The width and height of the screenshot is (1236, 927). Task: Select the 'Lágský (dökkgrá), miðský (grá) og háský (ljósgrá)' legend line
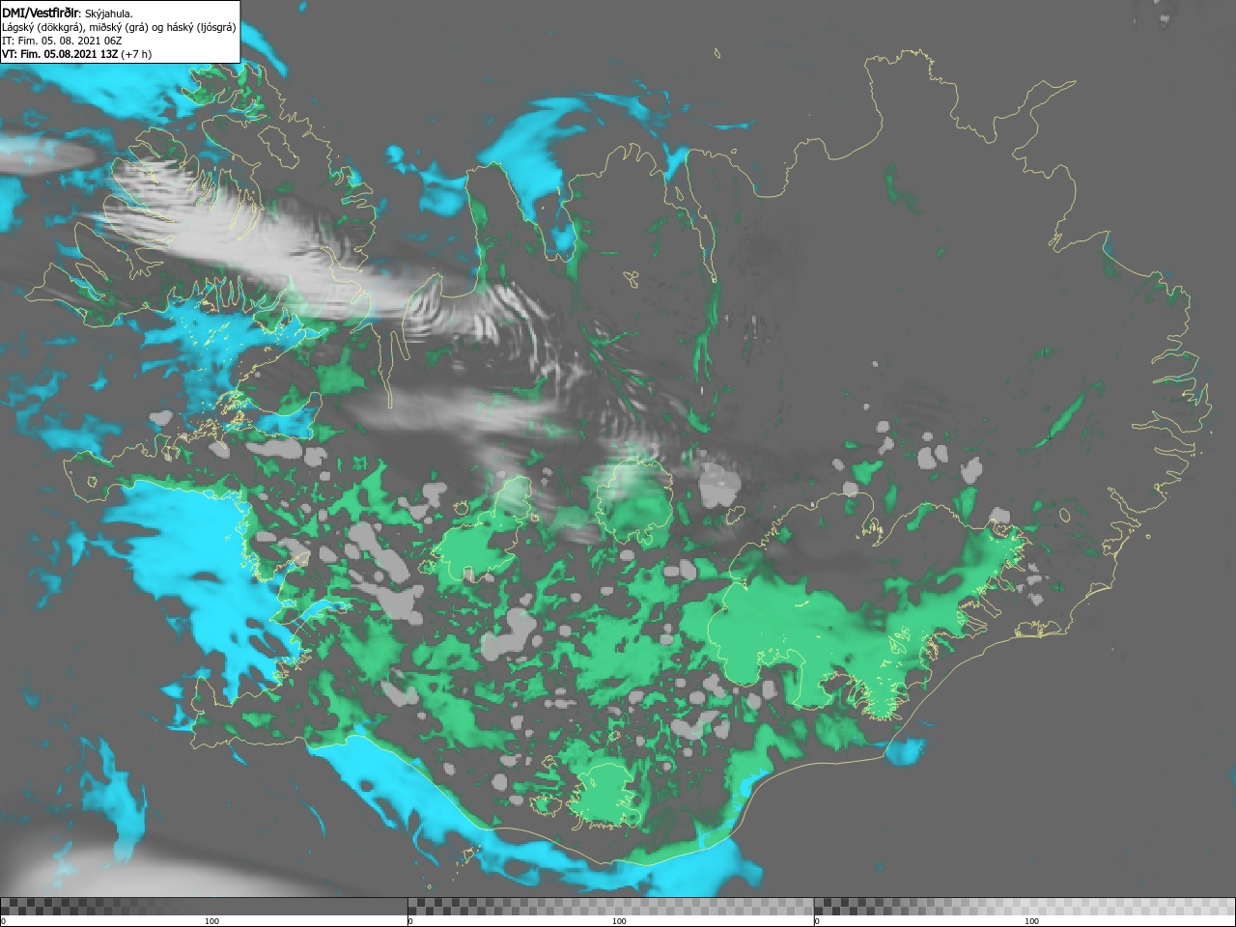[x=119, y=27]
